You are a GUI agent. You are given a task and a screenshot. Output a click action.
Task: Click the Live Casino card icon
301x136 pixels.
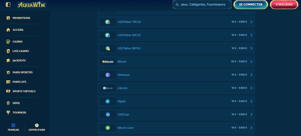pyautogui.click(x=8, y=51)
